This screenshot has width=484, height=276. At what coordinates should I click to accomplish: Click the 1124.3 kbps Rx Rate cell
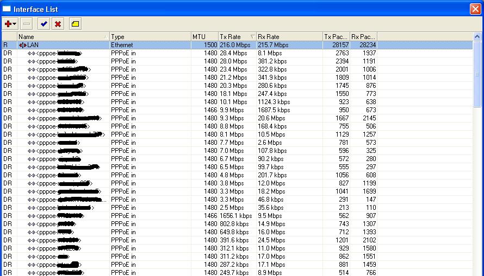pos(274,102)
